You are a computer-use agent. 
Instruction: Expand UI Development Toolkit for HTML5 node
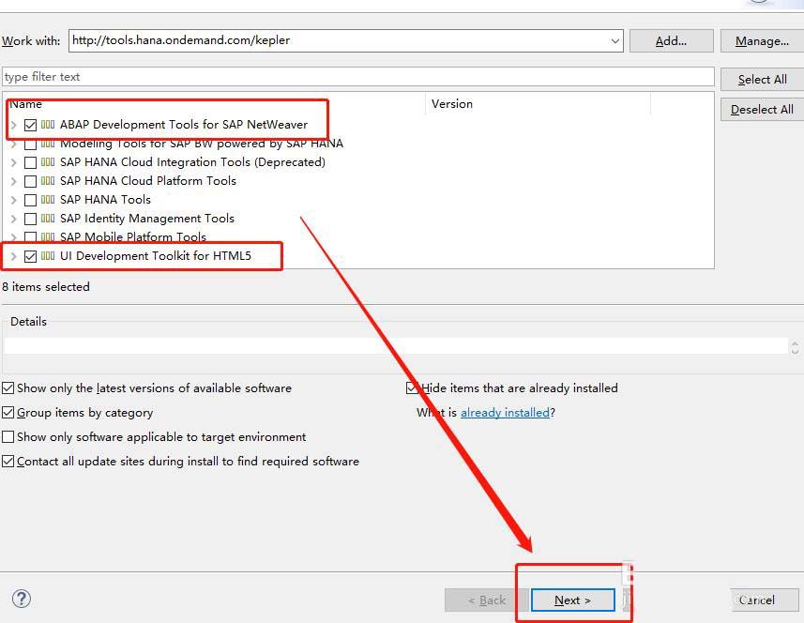[x=14, y=256]
